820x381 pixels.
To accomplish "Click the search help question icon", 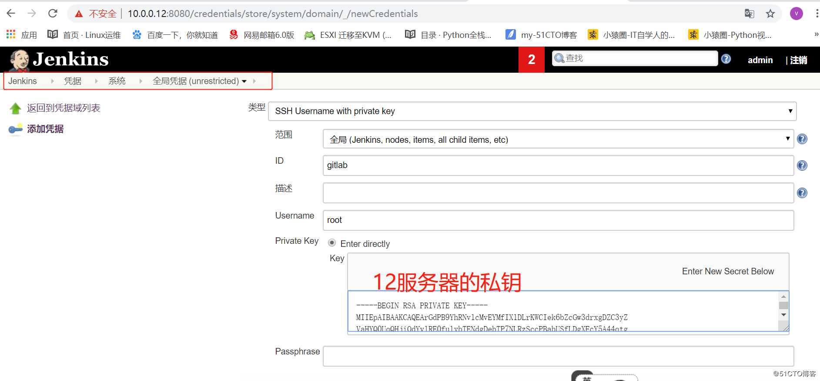I will click(x=726, y=59).
